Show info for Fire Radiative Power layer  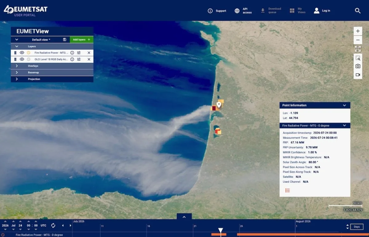(72, 53)
